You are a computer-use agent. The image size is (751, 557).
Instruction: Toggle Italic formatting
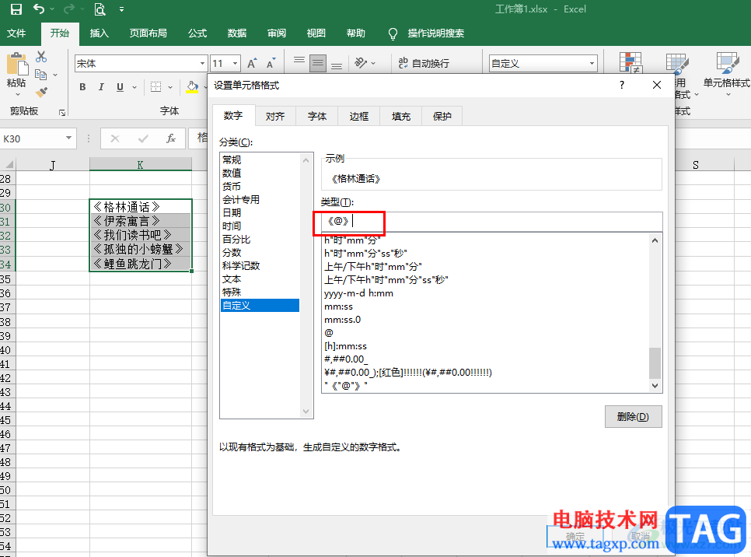coord(101,87)
